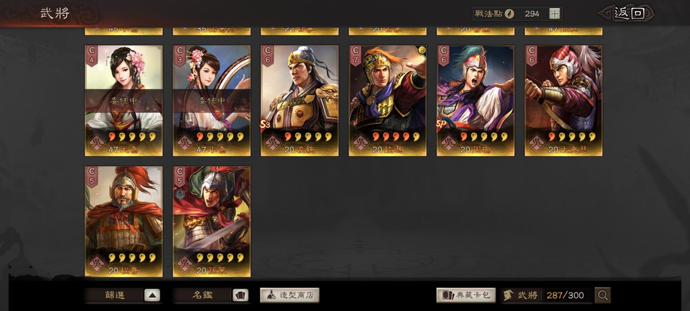
Task: Open the 典藏卡包 card pack
Action: 466,295
